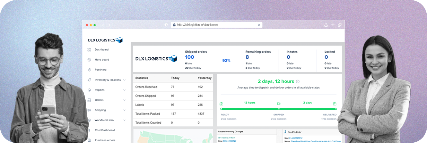Click the Hero board sidebar icon
This screenshot has width=427, height=143.
pos(89,60)
